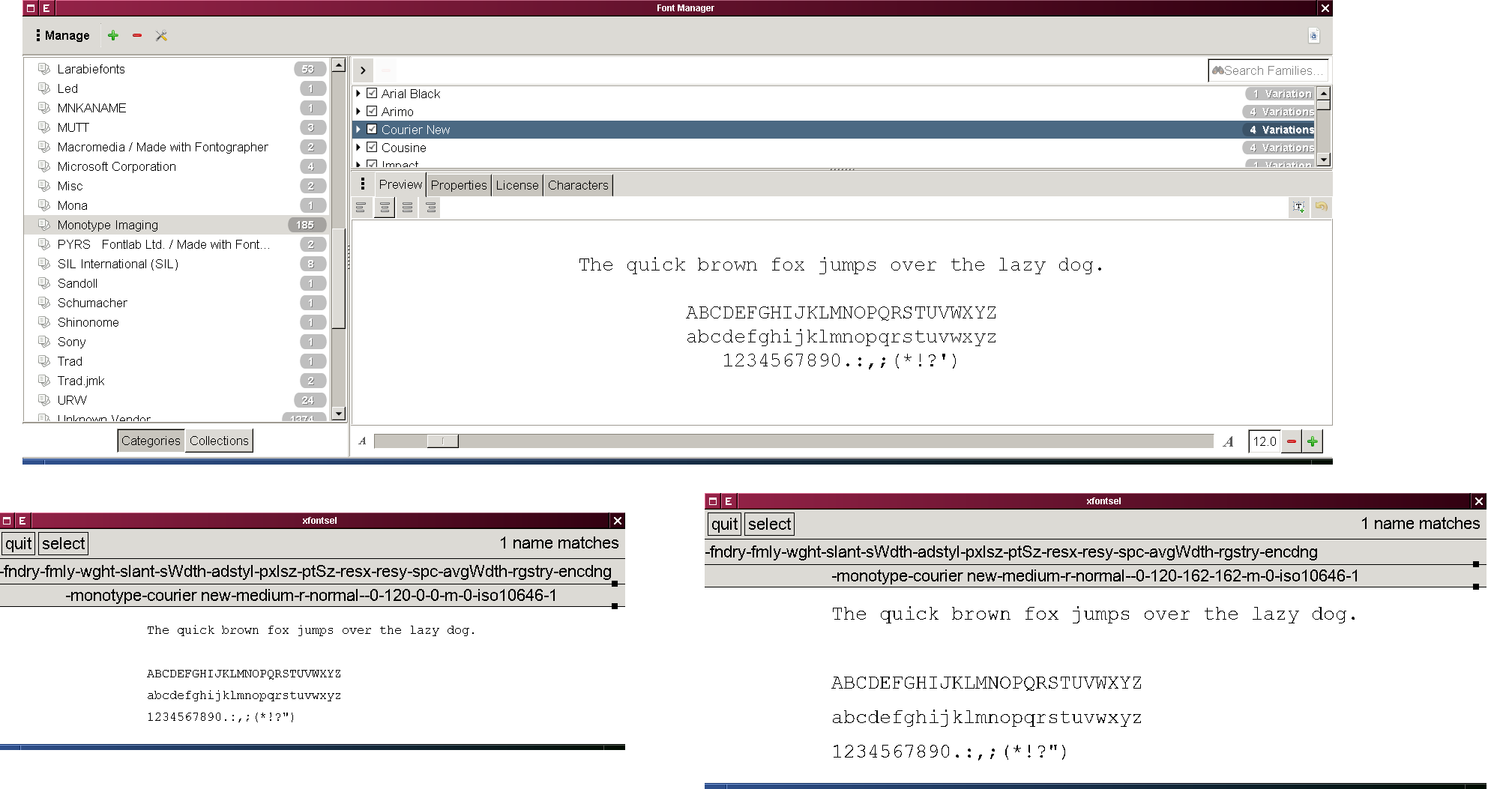This screenshot has width=1488, height=789.
Task: Toggle the Arimo checkbox
Action: pyautogui.click(x=372, y=112)
